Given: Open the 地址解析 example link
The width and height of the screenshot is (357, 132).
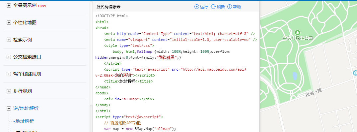Looking at the screenshot, I should [x=25, y=121].
